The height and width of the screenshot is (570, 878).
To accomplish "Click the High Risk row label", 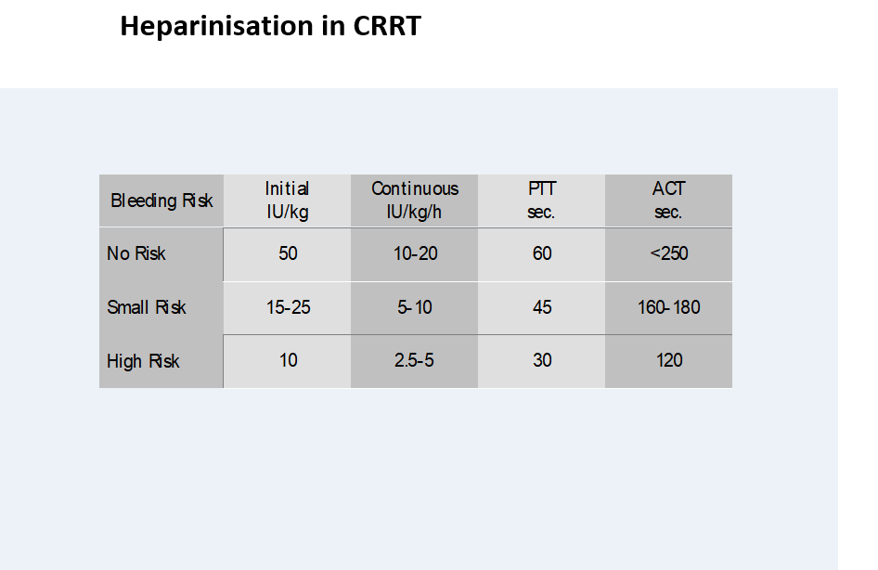I will (143, 361).
